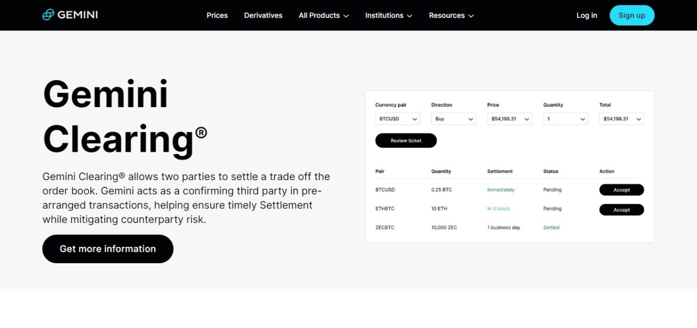
Task: Expand the Resources menu
Action: click(x=451, y=15)
